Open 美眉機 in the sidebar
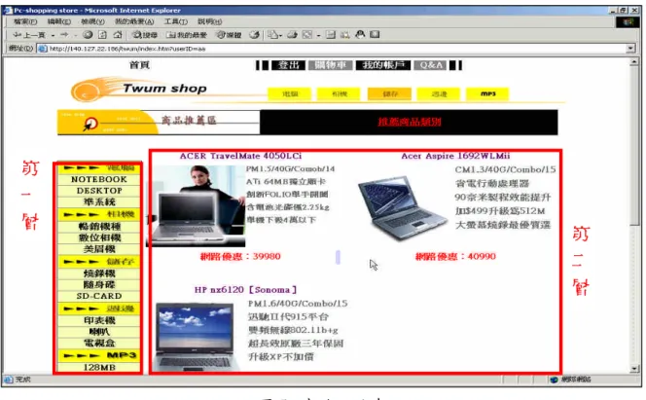Image resolution: width=646 pixels, height=400 pixels. [x=99, y=249]
